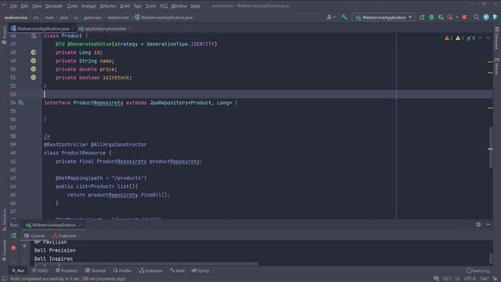The image size is (501, 282).
Task: Rerun application in Run panel
Action: (13, 236)
